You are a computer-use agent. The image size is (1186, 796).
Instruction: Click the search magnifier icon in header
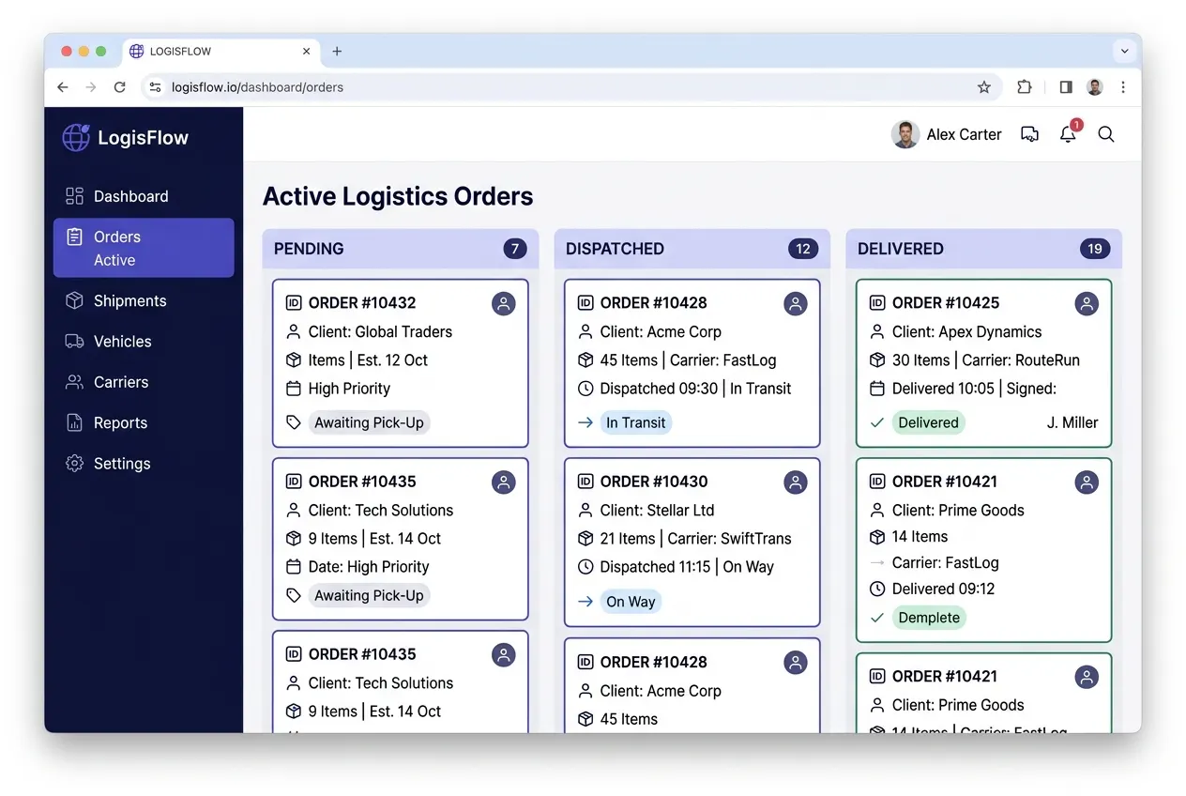[x=1106, y=134]
